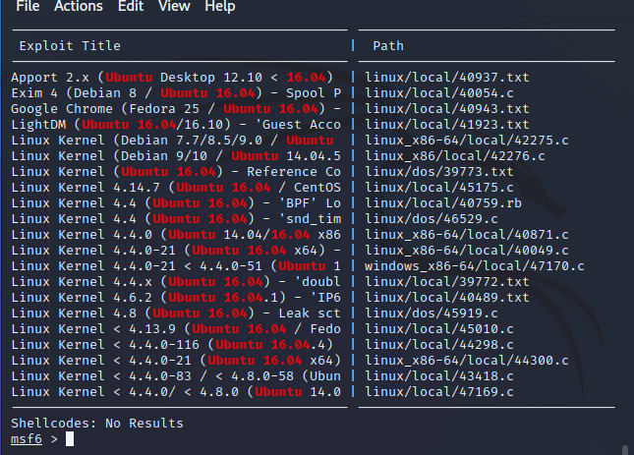Select the path linux/dos/45919.c
634x455 pixels.
432,313
